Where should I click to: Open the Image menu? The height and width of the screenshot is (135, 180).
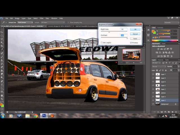pyautogui.click(x=17, y=18)
